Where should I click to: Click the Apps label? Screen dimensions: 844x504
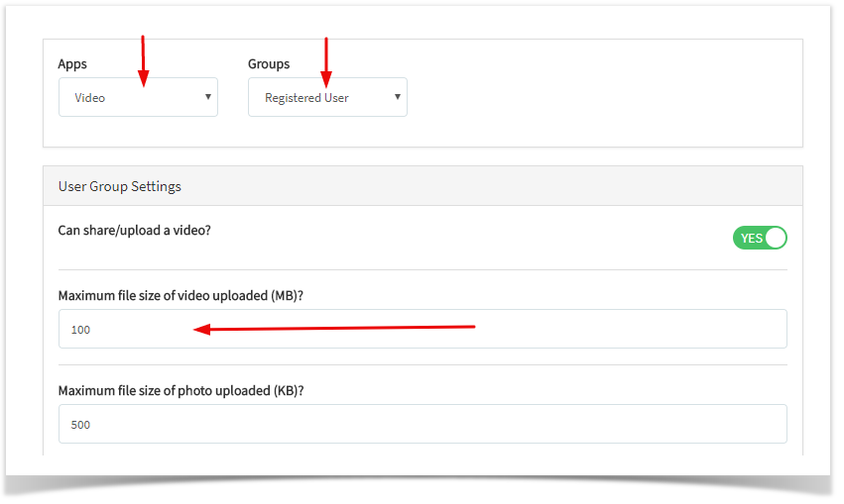(x=72, y=64)
